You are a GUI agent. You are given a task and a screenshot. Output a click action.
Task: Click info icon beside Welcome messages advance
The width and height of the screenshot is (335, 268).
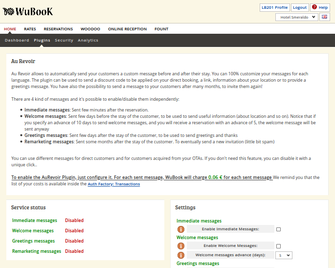(x=181, y=255)
